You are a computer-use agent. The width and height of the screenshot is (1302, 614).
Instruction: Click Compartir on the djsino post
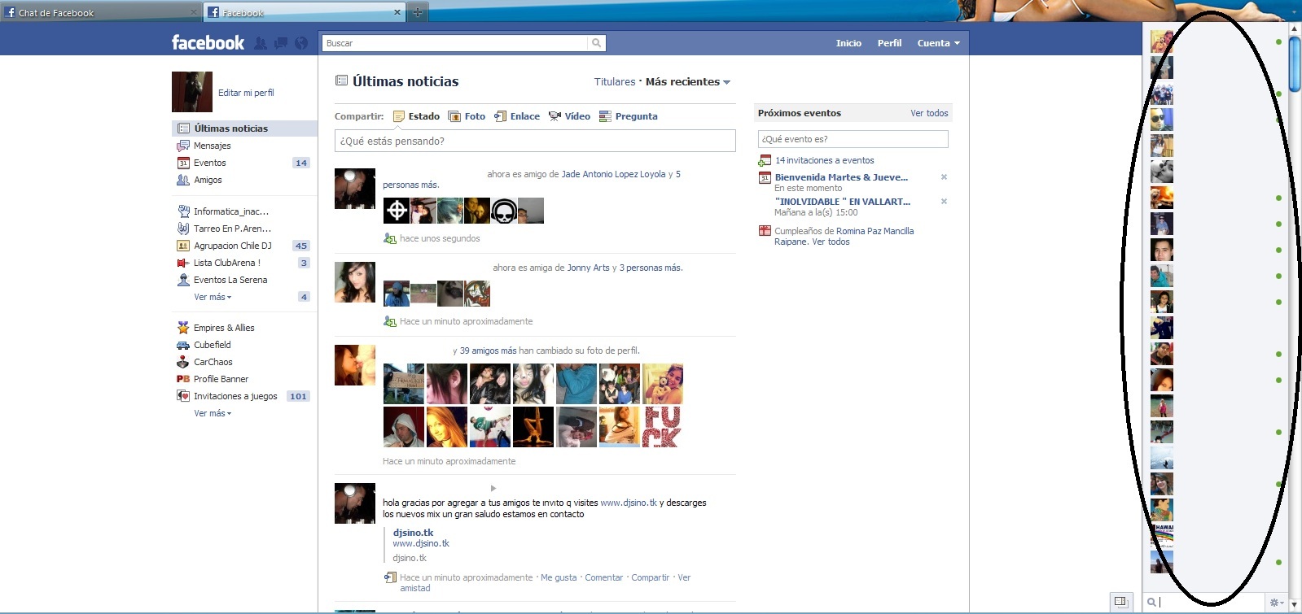pyautogui.click(x=650, y=577)
